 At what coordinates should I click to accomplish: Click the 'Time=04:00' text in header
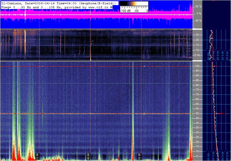pos(67,3)
